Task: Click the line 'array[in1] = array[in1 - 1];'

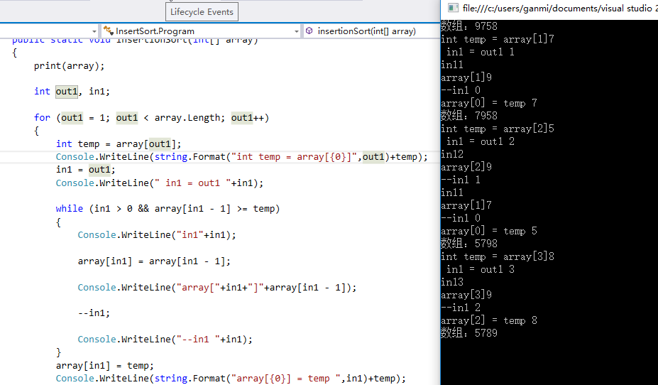Action: [x=155, y=261]
